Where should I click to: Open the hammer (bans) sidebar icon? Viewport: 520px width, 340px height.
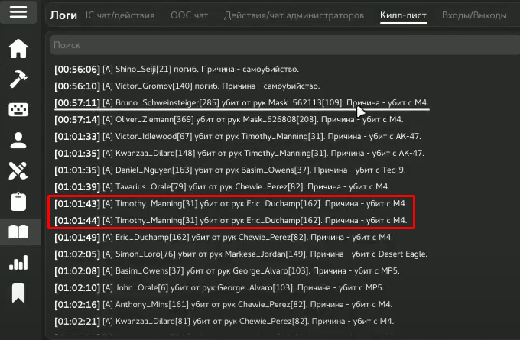[x=18, y=79]
